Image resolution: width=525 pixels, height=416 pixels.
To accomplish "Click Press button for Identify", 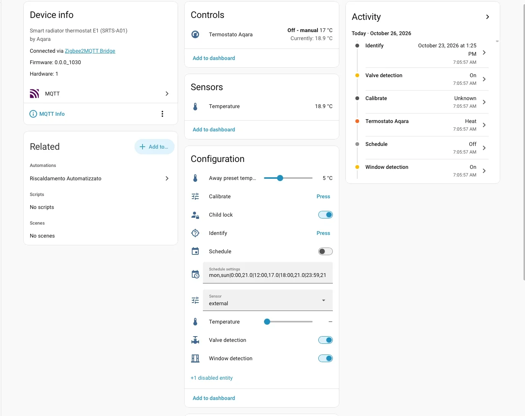I will pos(323,233).
